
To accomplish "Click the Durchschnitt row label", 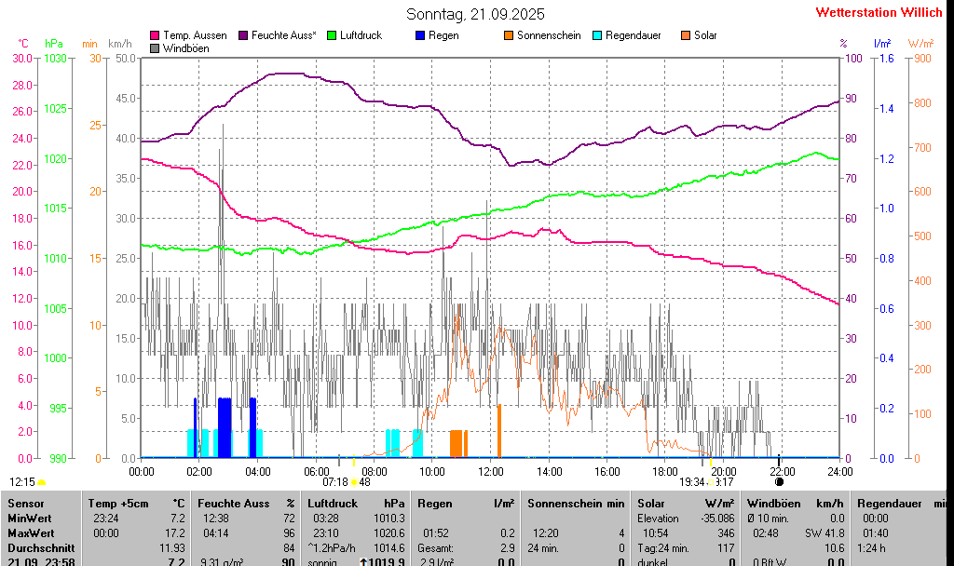I will [x=41, y=548].
